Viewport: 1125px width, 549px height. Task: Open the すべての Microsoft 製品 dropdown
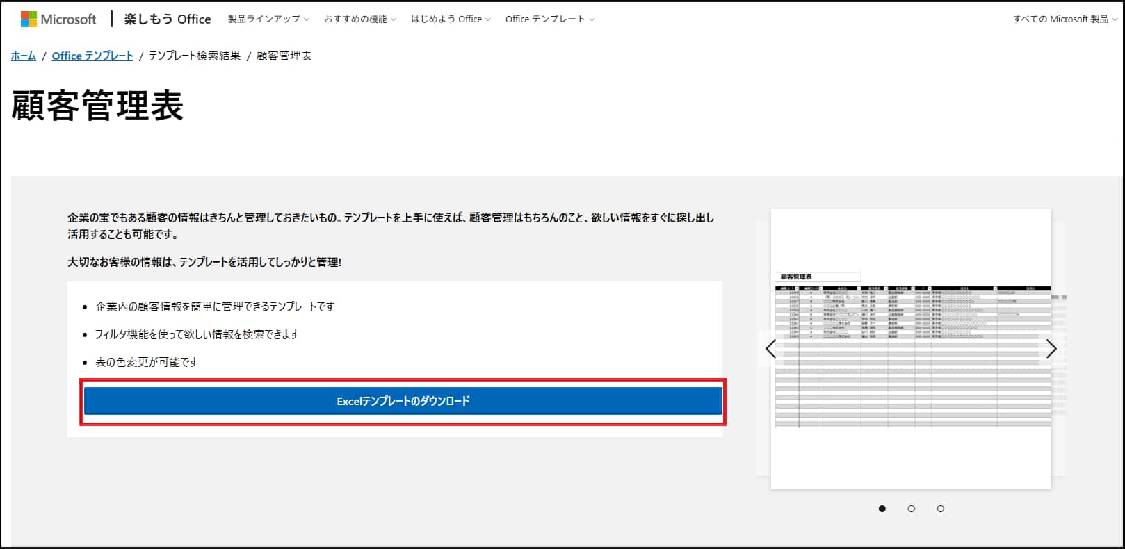[x=1065, y=19]
